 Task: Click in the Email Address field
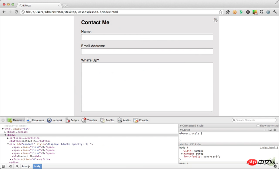click(x=147, y=51)
